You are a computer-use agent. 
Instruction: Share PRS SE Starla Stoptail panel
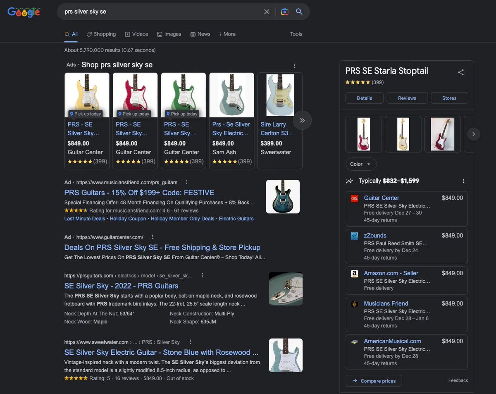pos(461,72)
